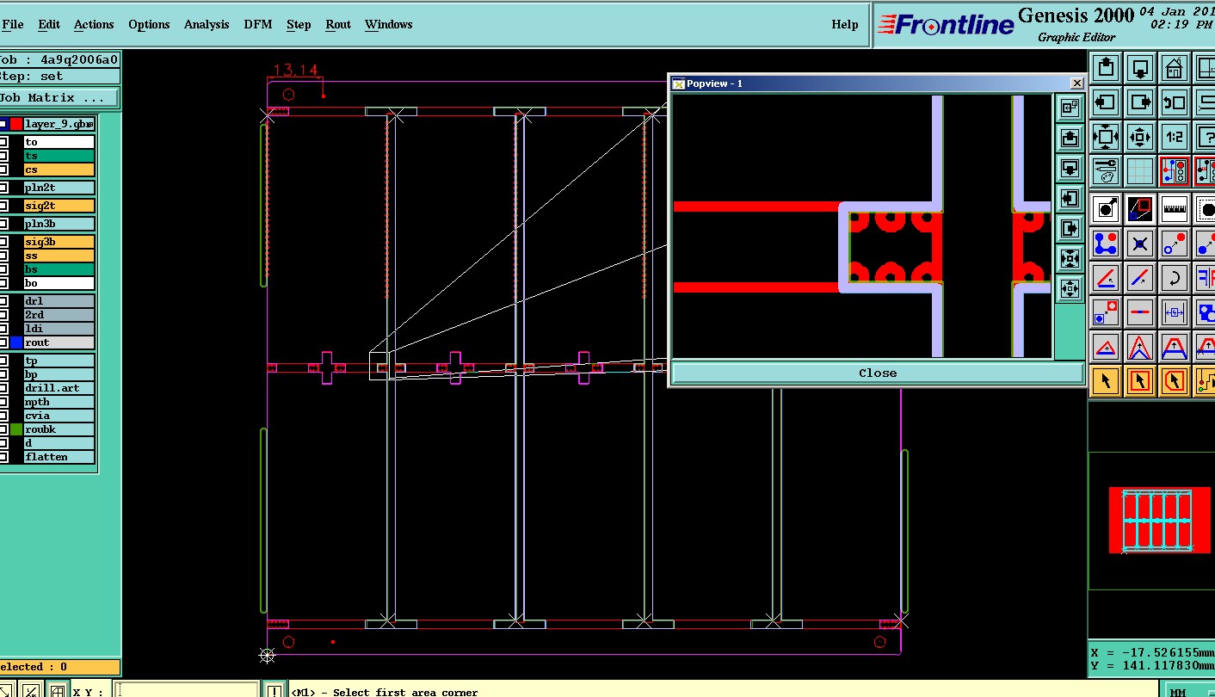This screenshot has width=1215, height=697.
Task: Select the red double-chevron arrow tool
Action: [x=1140, y=347]
